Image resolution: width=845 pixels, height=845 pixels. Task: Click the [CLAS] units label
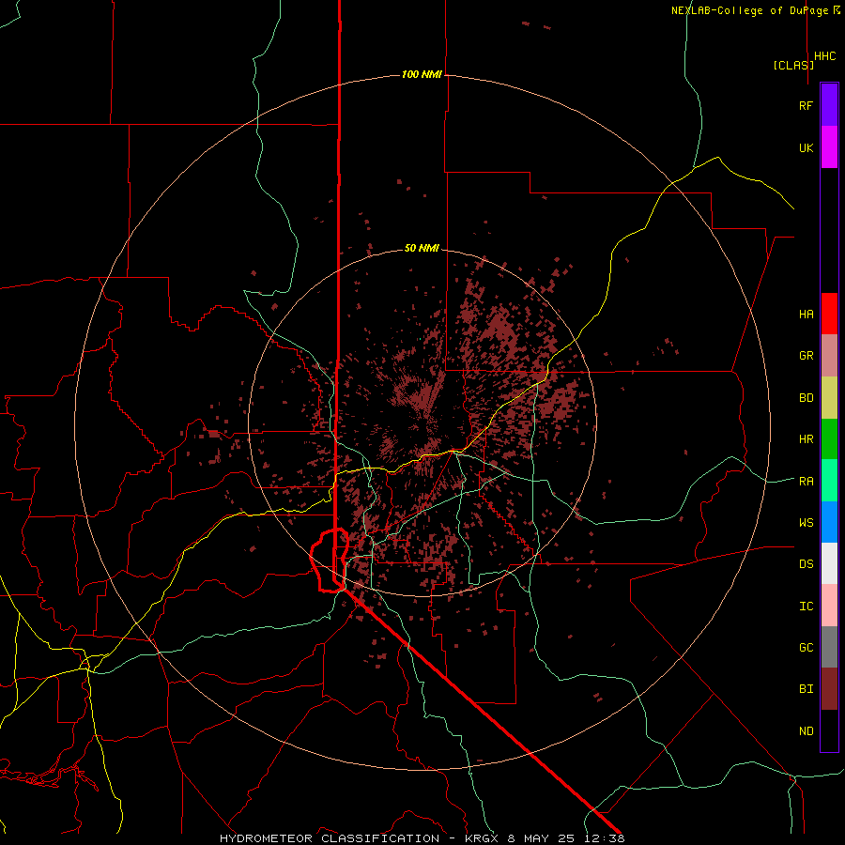pos(793,65)
